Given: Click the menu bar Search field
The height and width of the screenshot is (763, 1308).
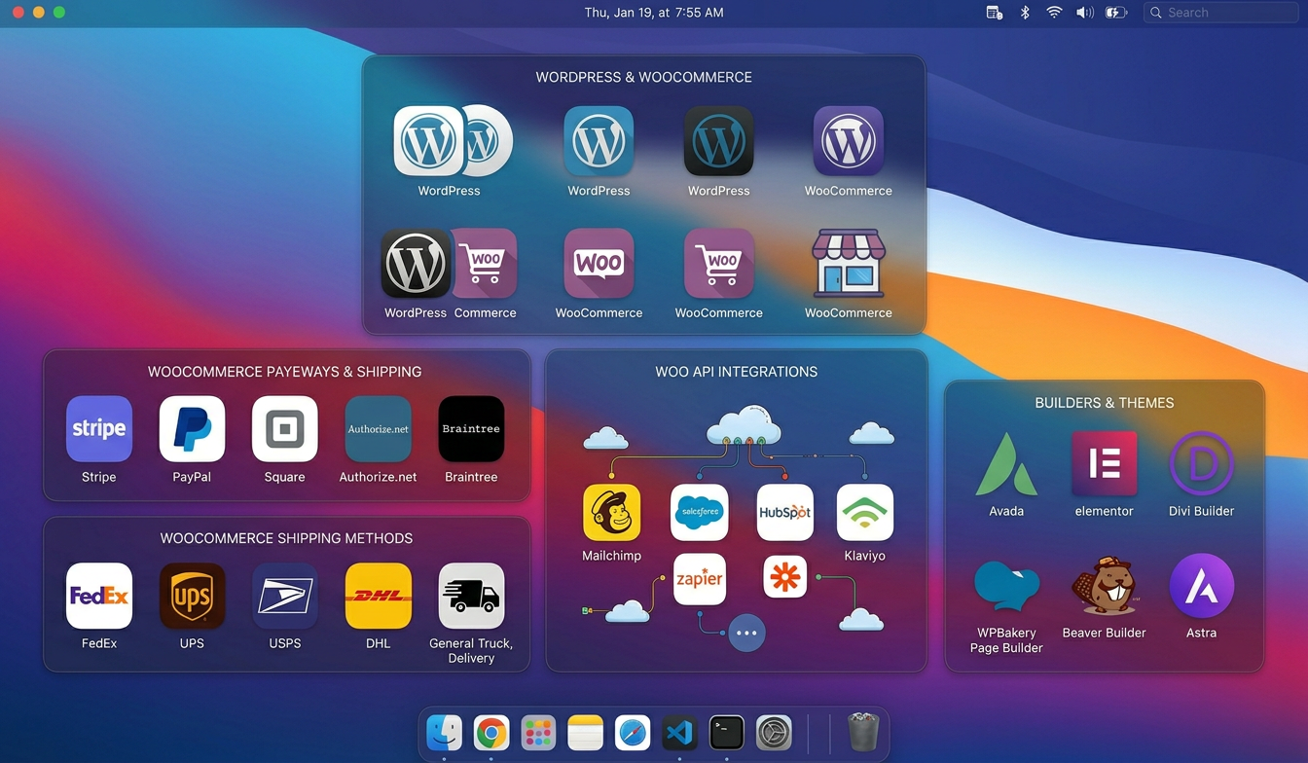Looking at the screenshot, I should pyautogui.click(x=1220, y=13).
